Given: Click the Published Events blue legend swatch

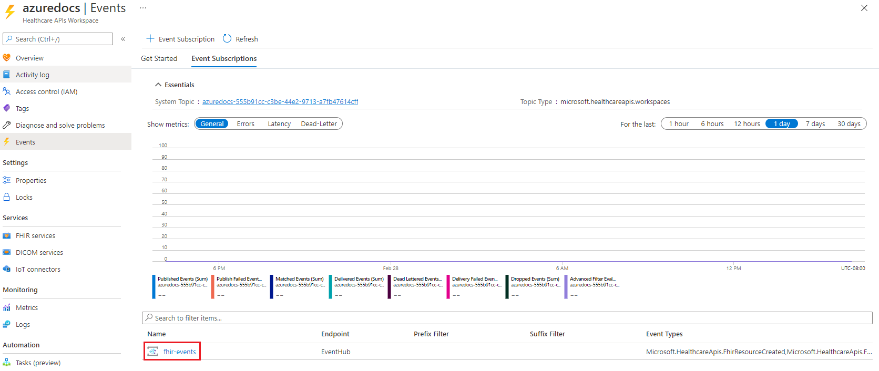Looking at the screenshot, I should coord(154,287).
